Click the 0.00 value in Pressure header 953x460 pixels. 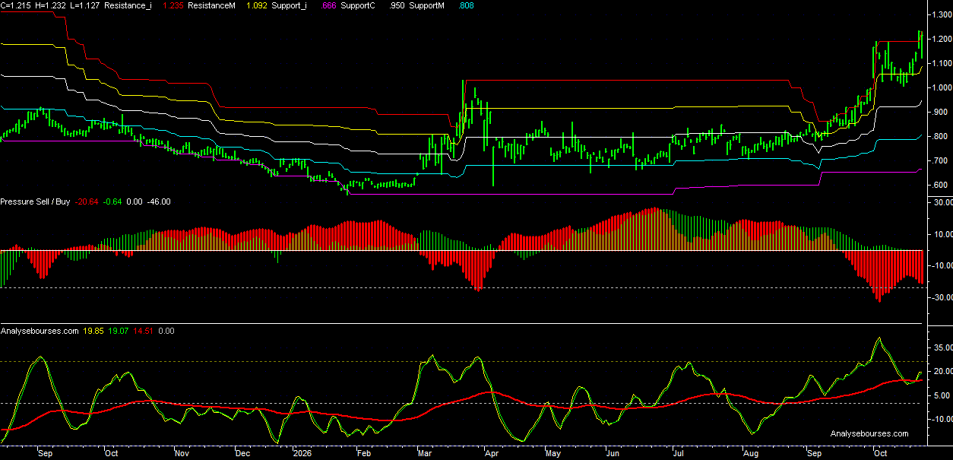(135, 201)
